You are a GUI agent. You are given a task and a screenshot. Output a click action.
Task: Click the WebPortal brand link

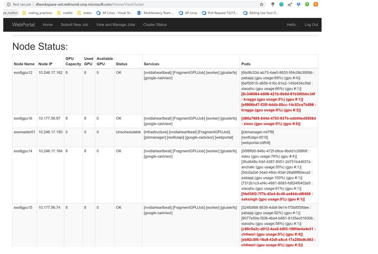(23, 25)
